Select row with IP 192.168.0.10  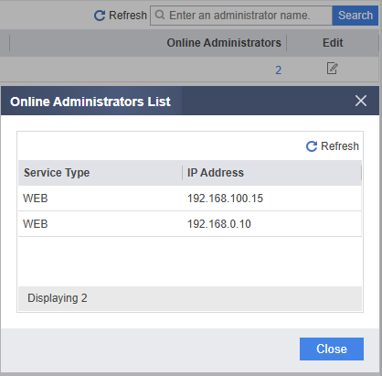(190, 224)
